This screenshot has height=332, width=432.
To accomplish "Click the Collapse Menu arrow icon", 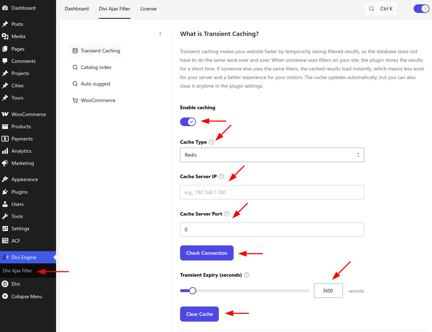I will pos(5,296).
